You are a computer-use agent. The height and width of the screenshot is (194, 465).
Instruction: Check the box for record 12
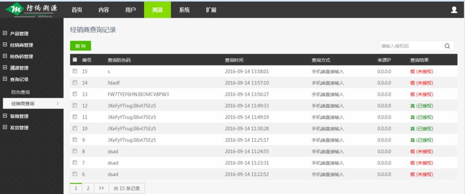point(75,105)
